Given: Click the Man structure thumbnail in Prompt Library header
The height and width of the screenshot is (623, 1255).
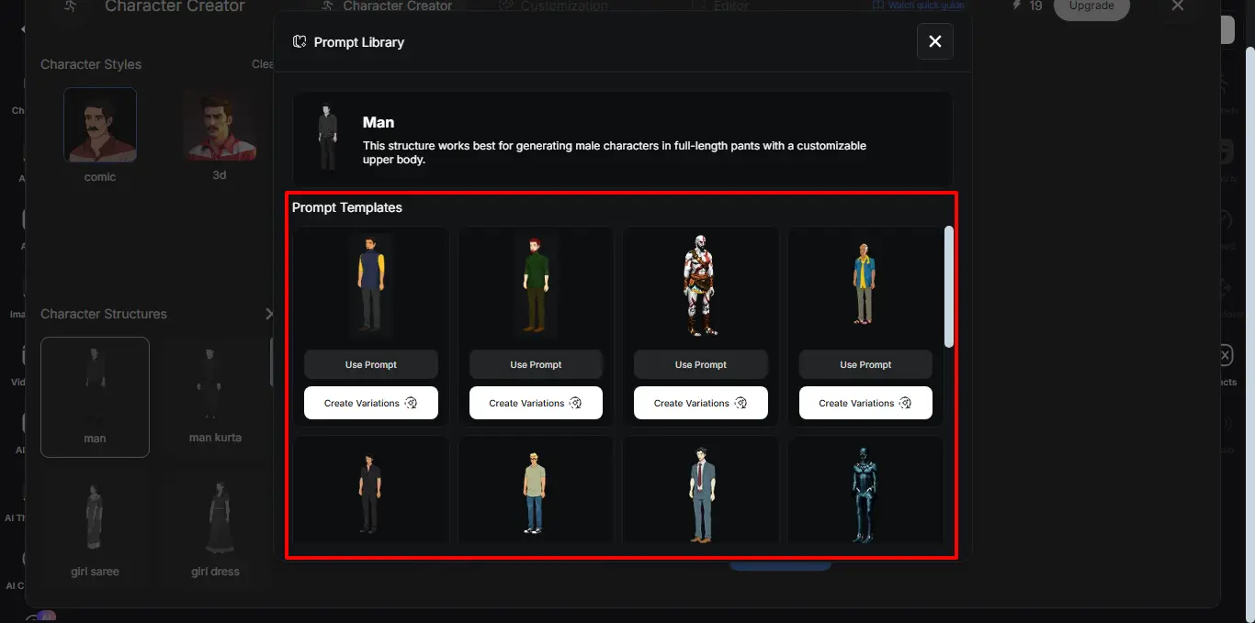Looking at the screenshot, I should coord(326,139).
